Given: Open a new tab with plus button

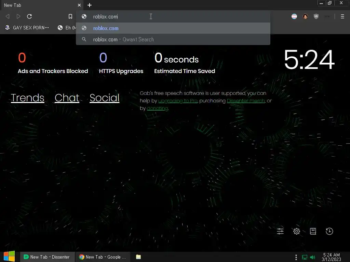Looking at the screenshot, I should [90, 5].
